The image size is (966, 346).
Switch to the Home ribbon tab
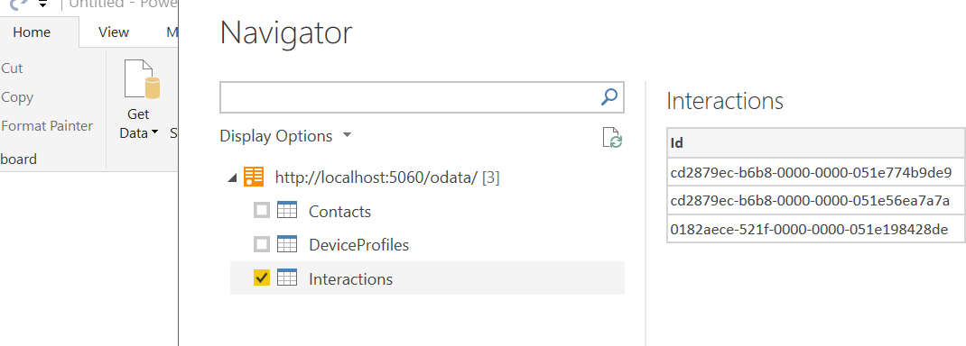(x=32, y=32)
